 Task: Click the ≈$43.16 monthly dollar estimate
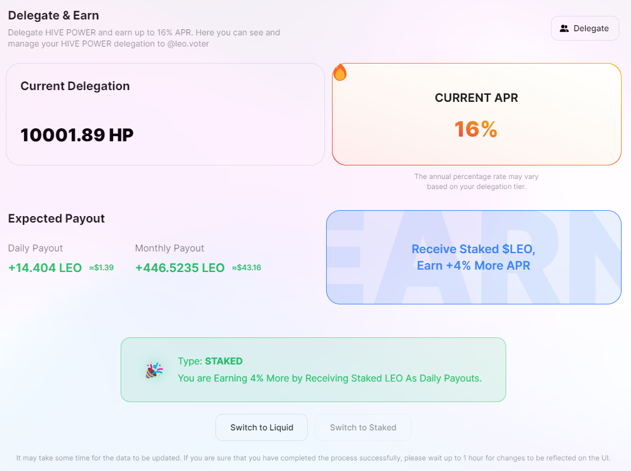247,268
